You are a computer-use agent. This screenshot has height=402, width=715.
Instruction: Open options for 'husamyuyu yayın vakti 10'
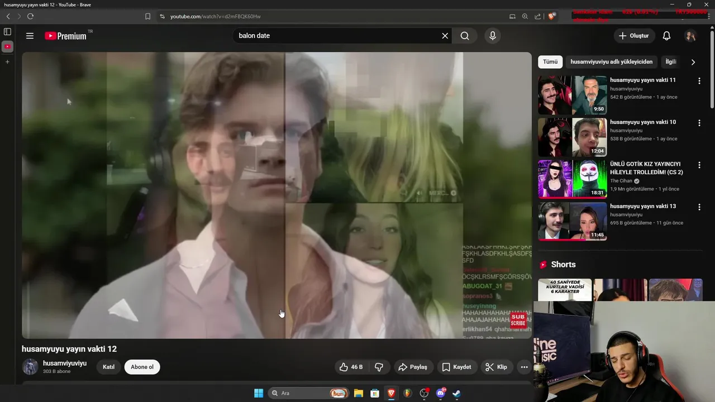point(699,123)
